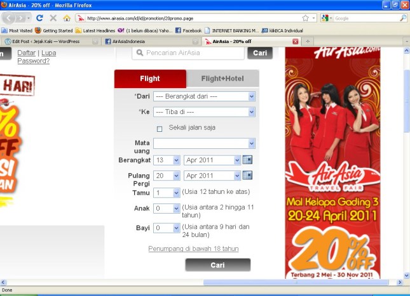Open the Facebook bookmark in bookmarks bar

188,30
